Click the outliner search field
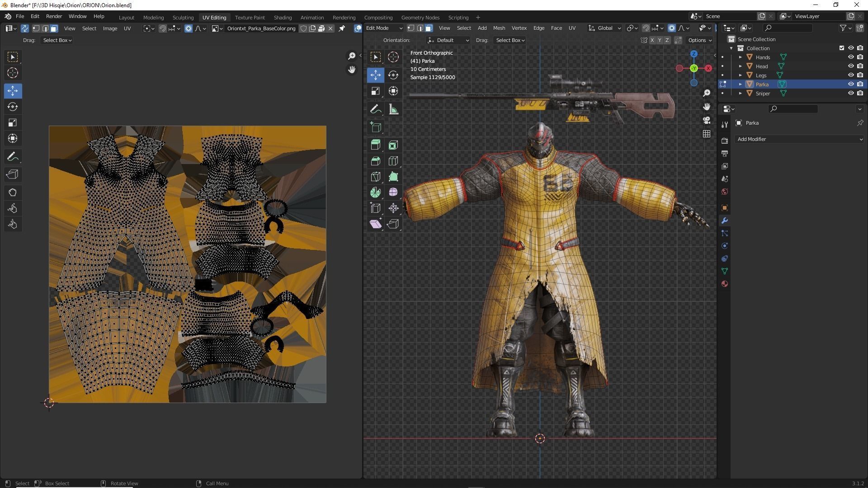The image size is (868, 488). tap(787, 28)
